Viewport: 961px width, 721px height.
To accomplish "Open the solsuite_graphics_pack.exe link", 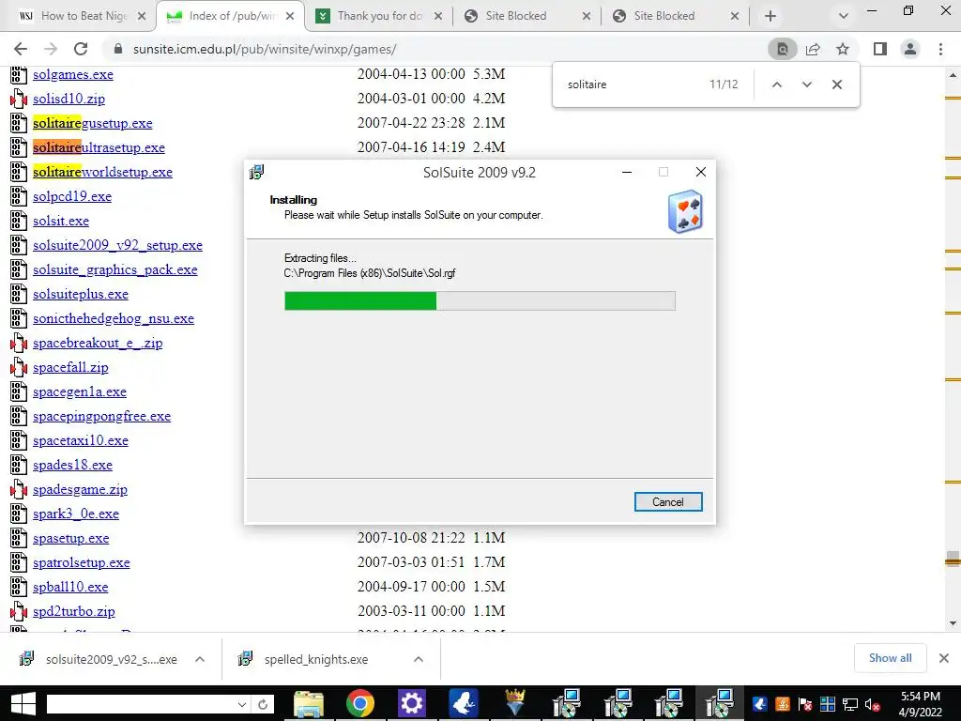I will 115,269.
